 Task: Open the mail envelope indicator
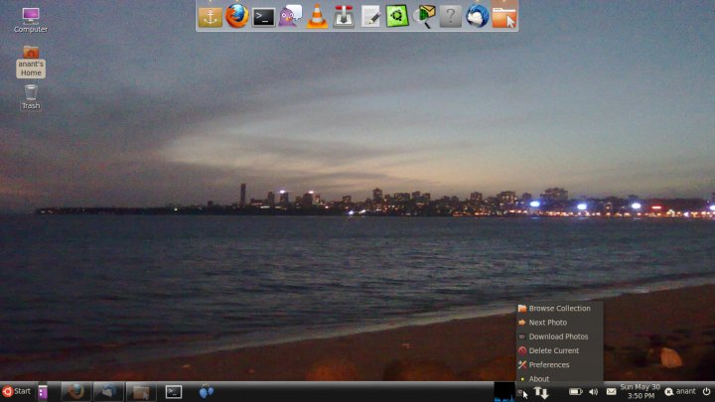coord(611,392)
